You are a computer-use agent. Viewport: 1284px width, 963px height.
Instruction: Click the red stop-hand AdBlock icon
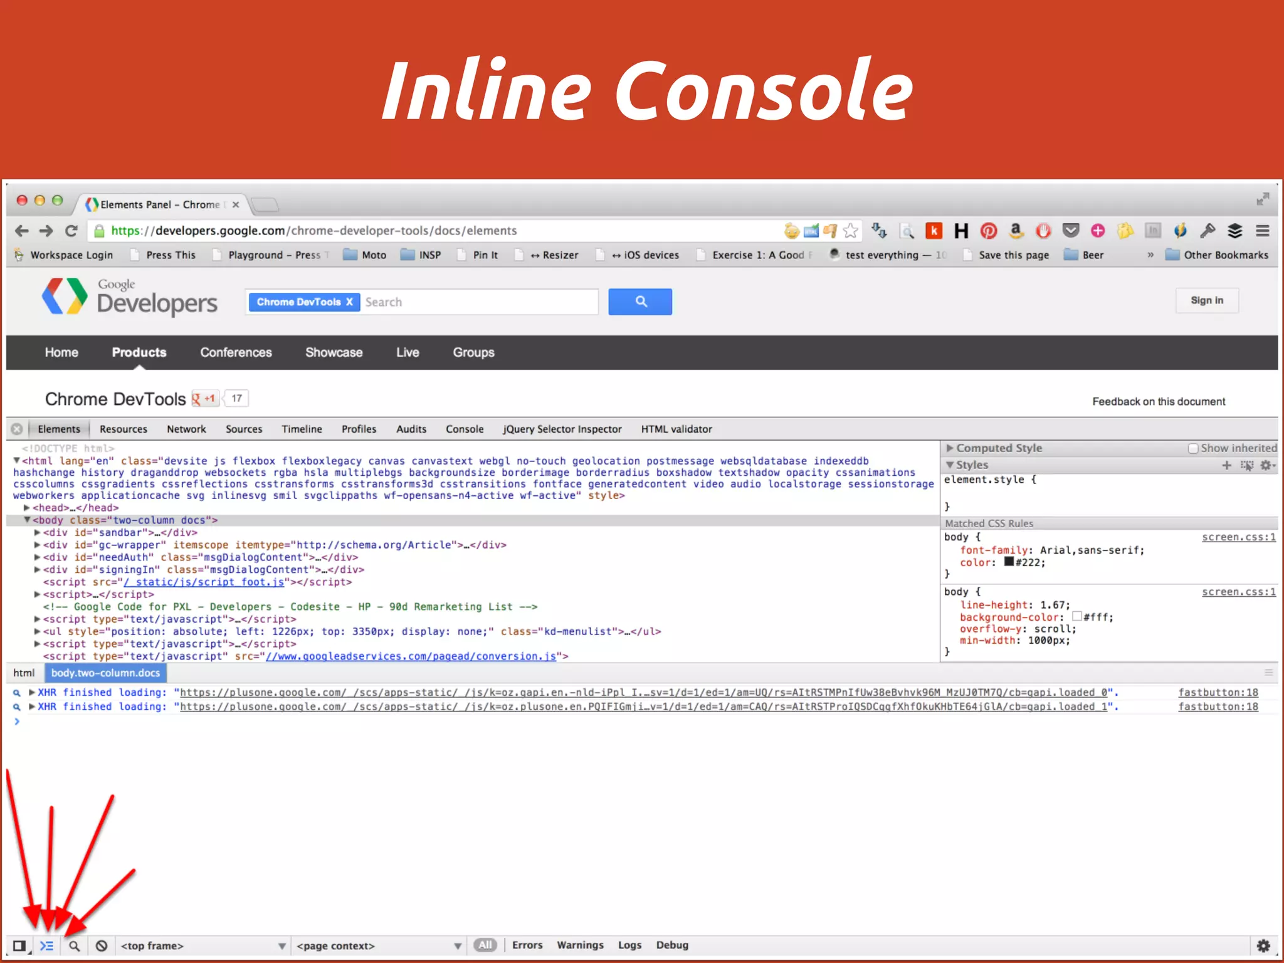point(1043,231)
